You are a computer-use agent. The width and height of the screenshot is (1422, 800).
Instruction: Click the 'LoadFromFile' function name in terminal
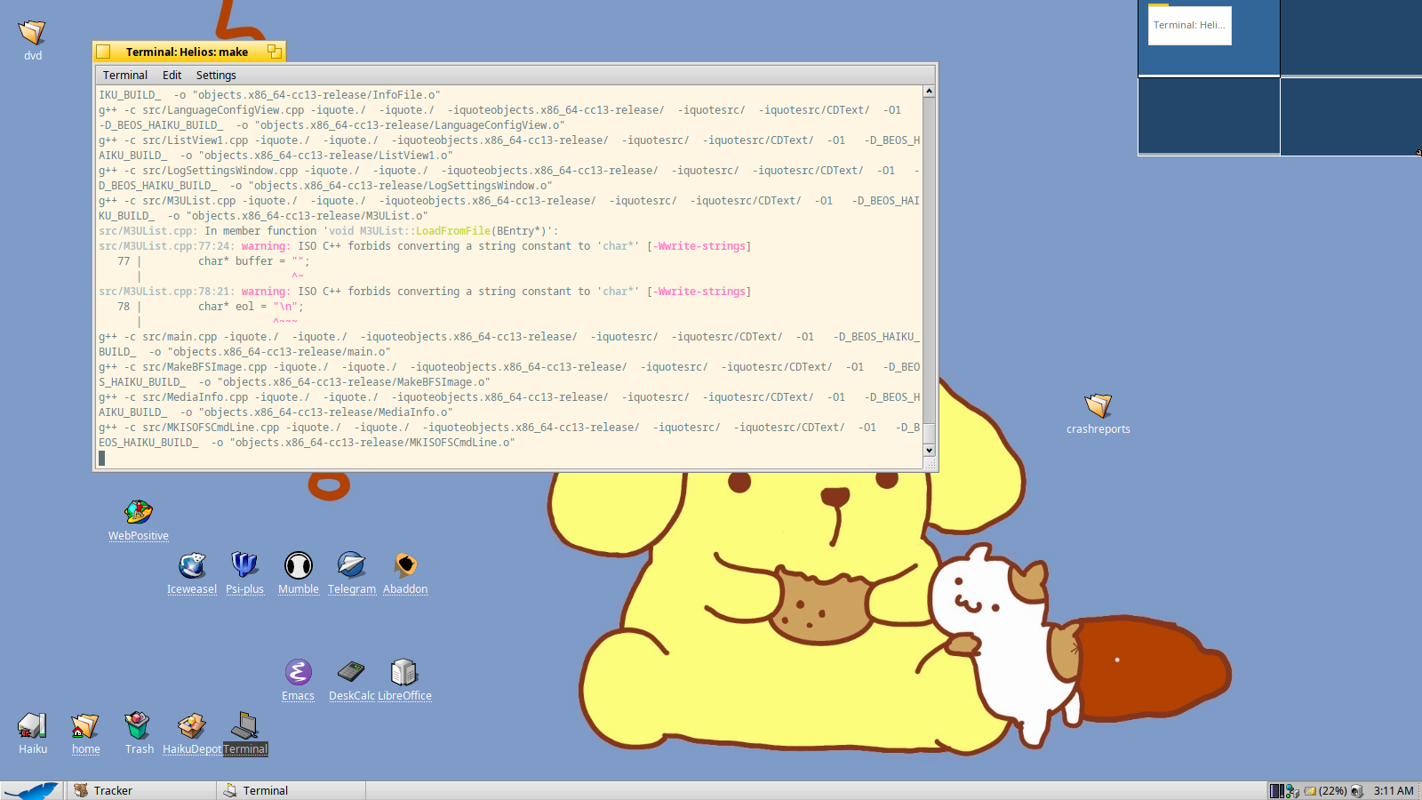pos(453,231)
